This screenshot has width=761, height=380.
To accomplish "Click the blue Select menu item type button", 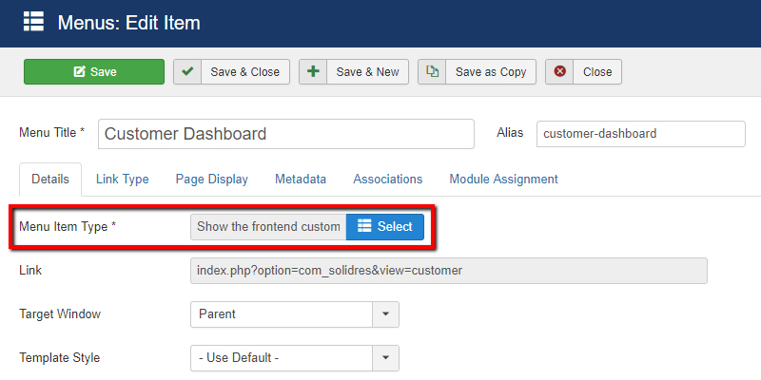I will point(385,227).
